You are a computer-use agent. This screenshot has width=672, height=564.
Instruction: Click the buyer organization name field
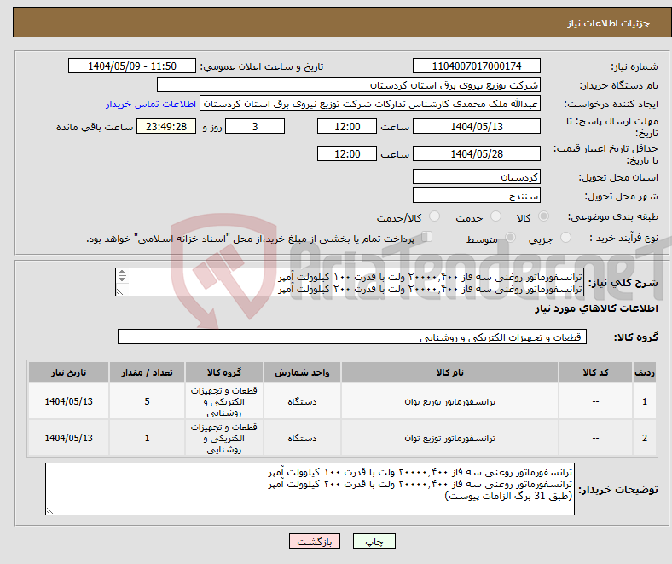349,85
